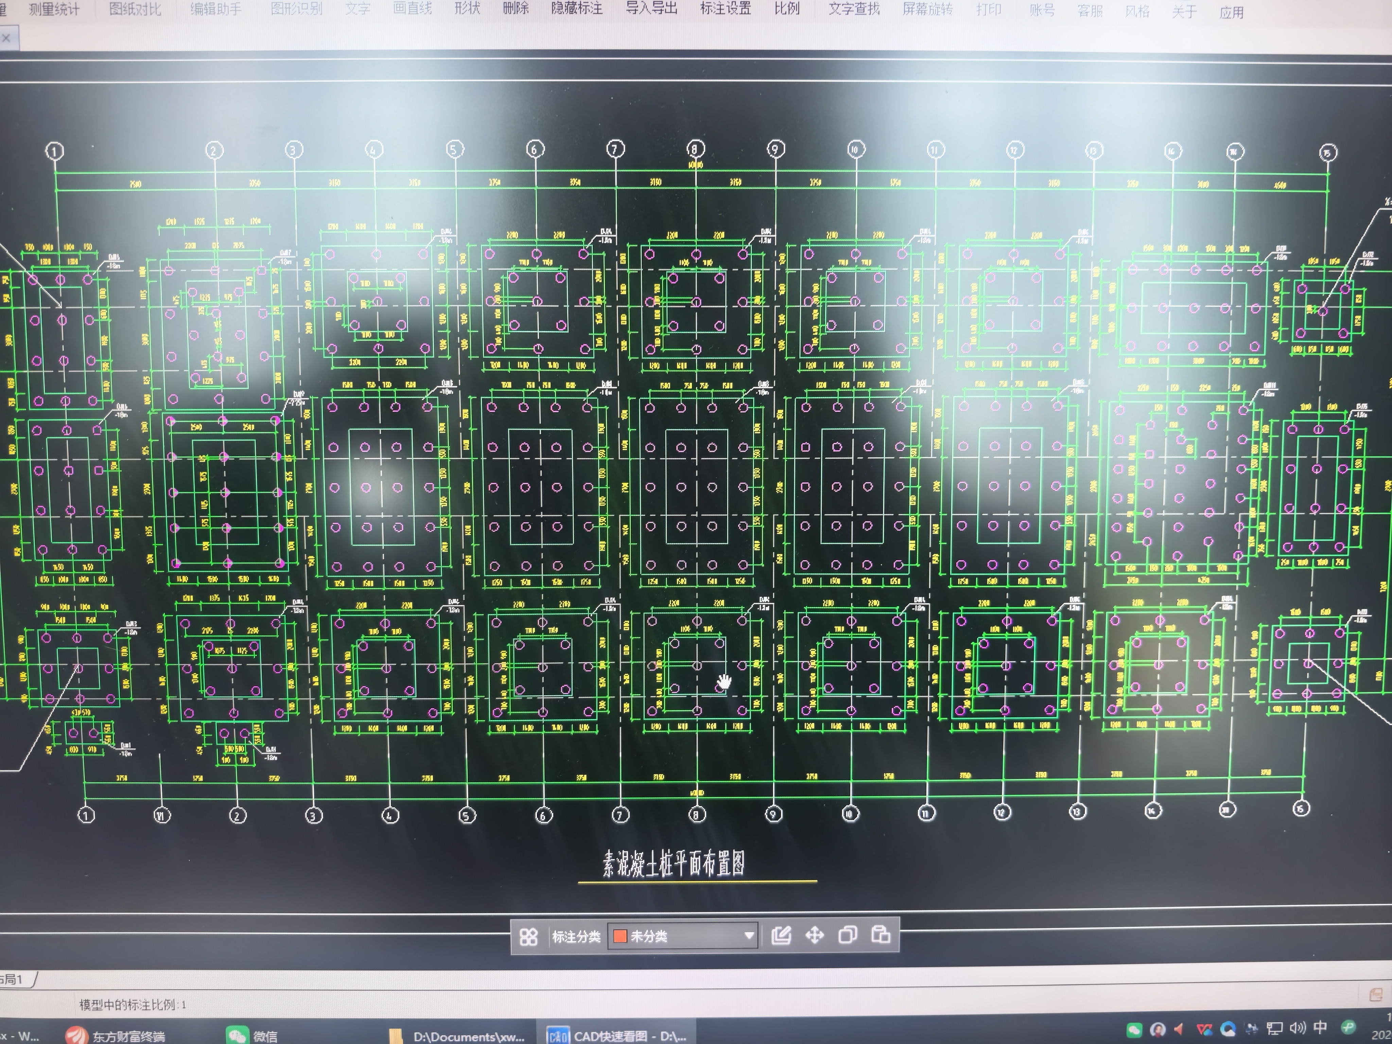Open the 图纸对比 menu
Image resolution: width=1392 pixels, height=1044 pixels.
[x=135, y=10]
